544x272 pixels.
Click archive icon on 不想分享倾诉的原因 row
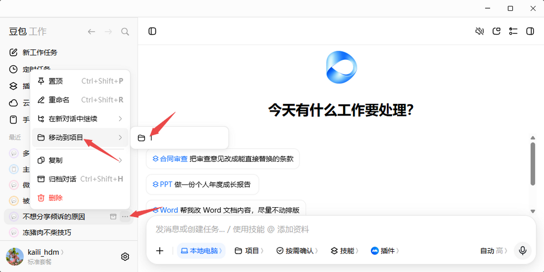click(x=113, y=217)
